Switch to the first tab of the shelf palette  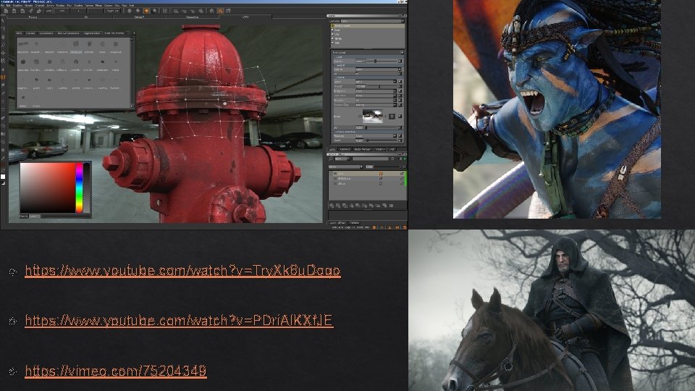coord(19,33)
